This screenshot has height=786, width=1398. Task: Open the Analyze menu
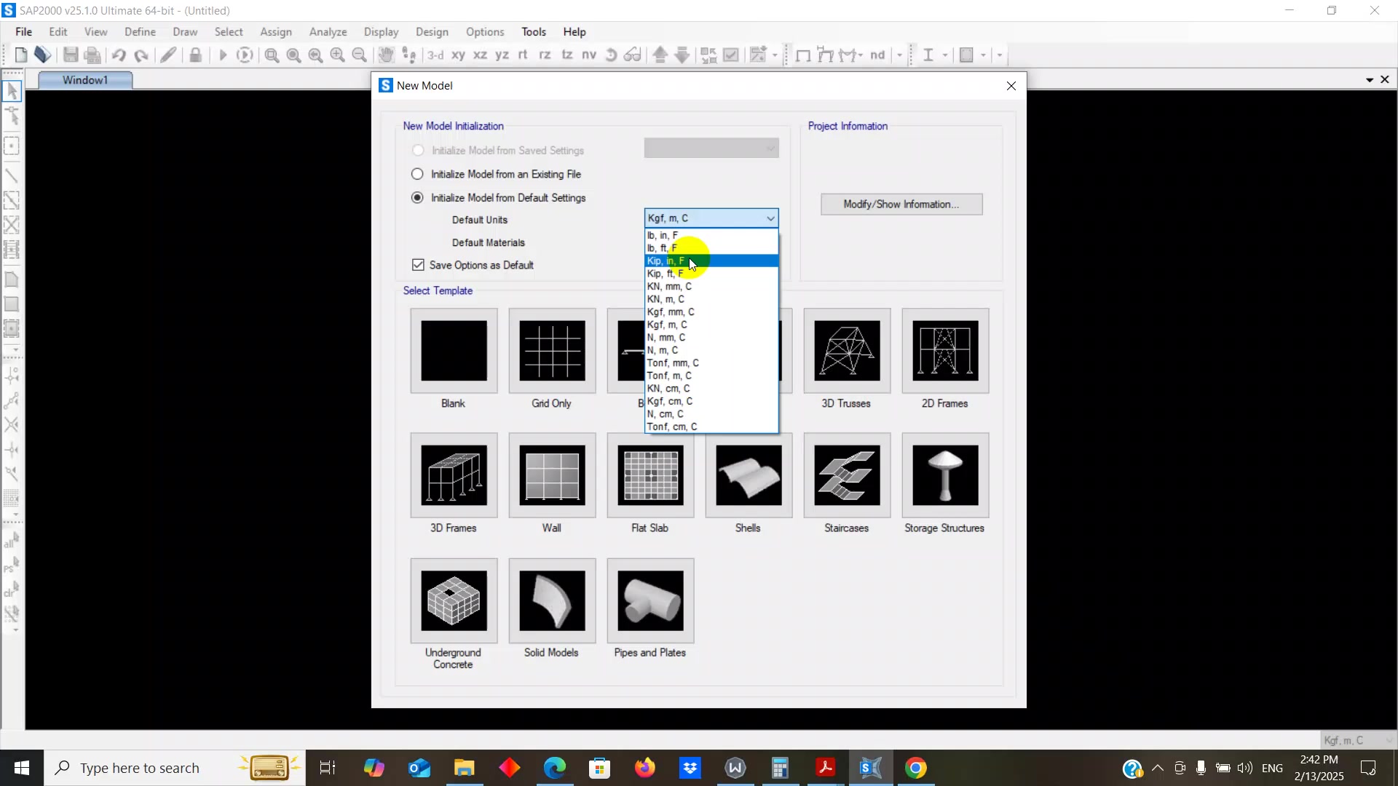click(x=328, y=32)
